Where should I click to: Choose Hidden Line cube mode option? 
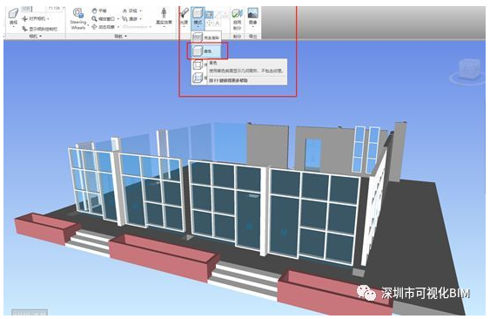pos(198,78)
